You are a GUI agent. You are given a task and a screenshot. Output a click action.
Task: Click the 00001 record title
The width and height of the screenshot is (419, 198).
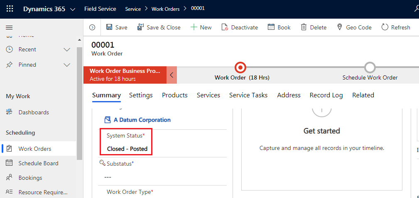pyautogui.click(x=103, y=45)
